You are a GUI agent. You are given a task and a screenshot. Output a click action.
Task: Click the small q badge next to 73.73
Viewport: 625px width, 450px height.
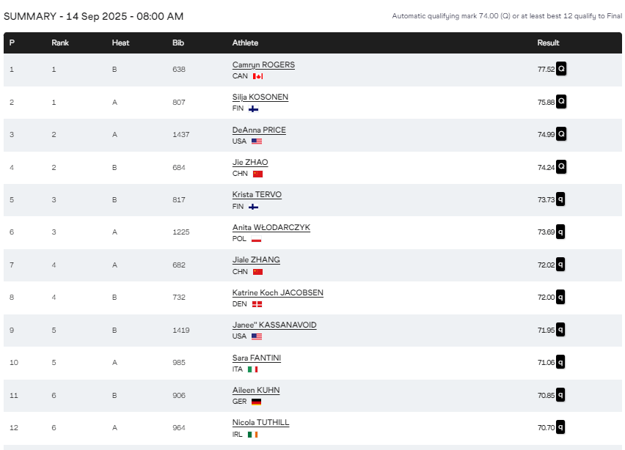click(x=560, y=199)
